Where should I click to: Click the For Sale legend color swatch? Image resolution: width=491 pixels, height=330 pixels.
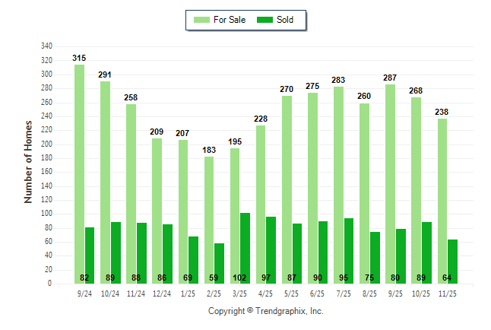(203, 20)
